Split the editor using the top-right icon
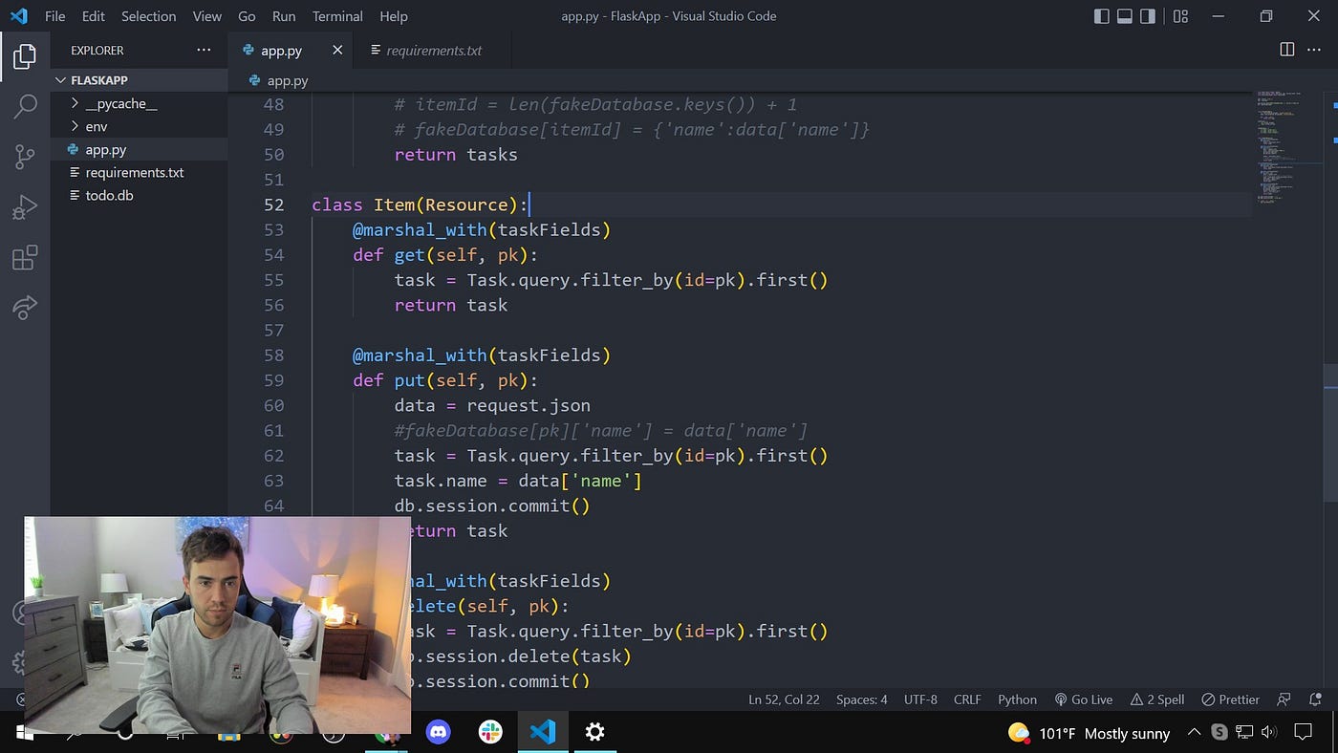1338x753 pixels. pyautogui.click(x=1286, y=49)
